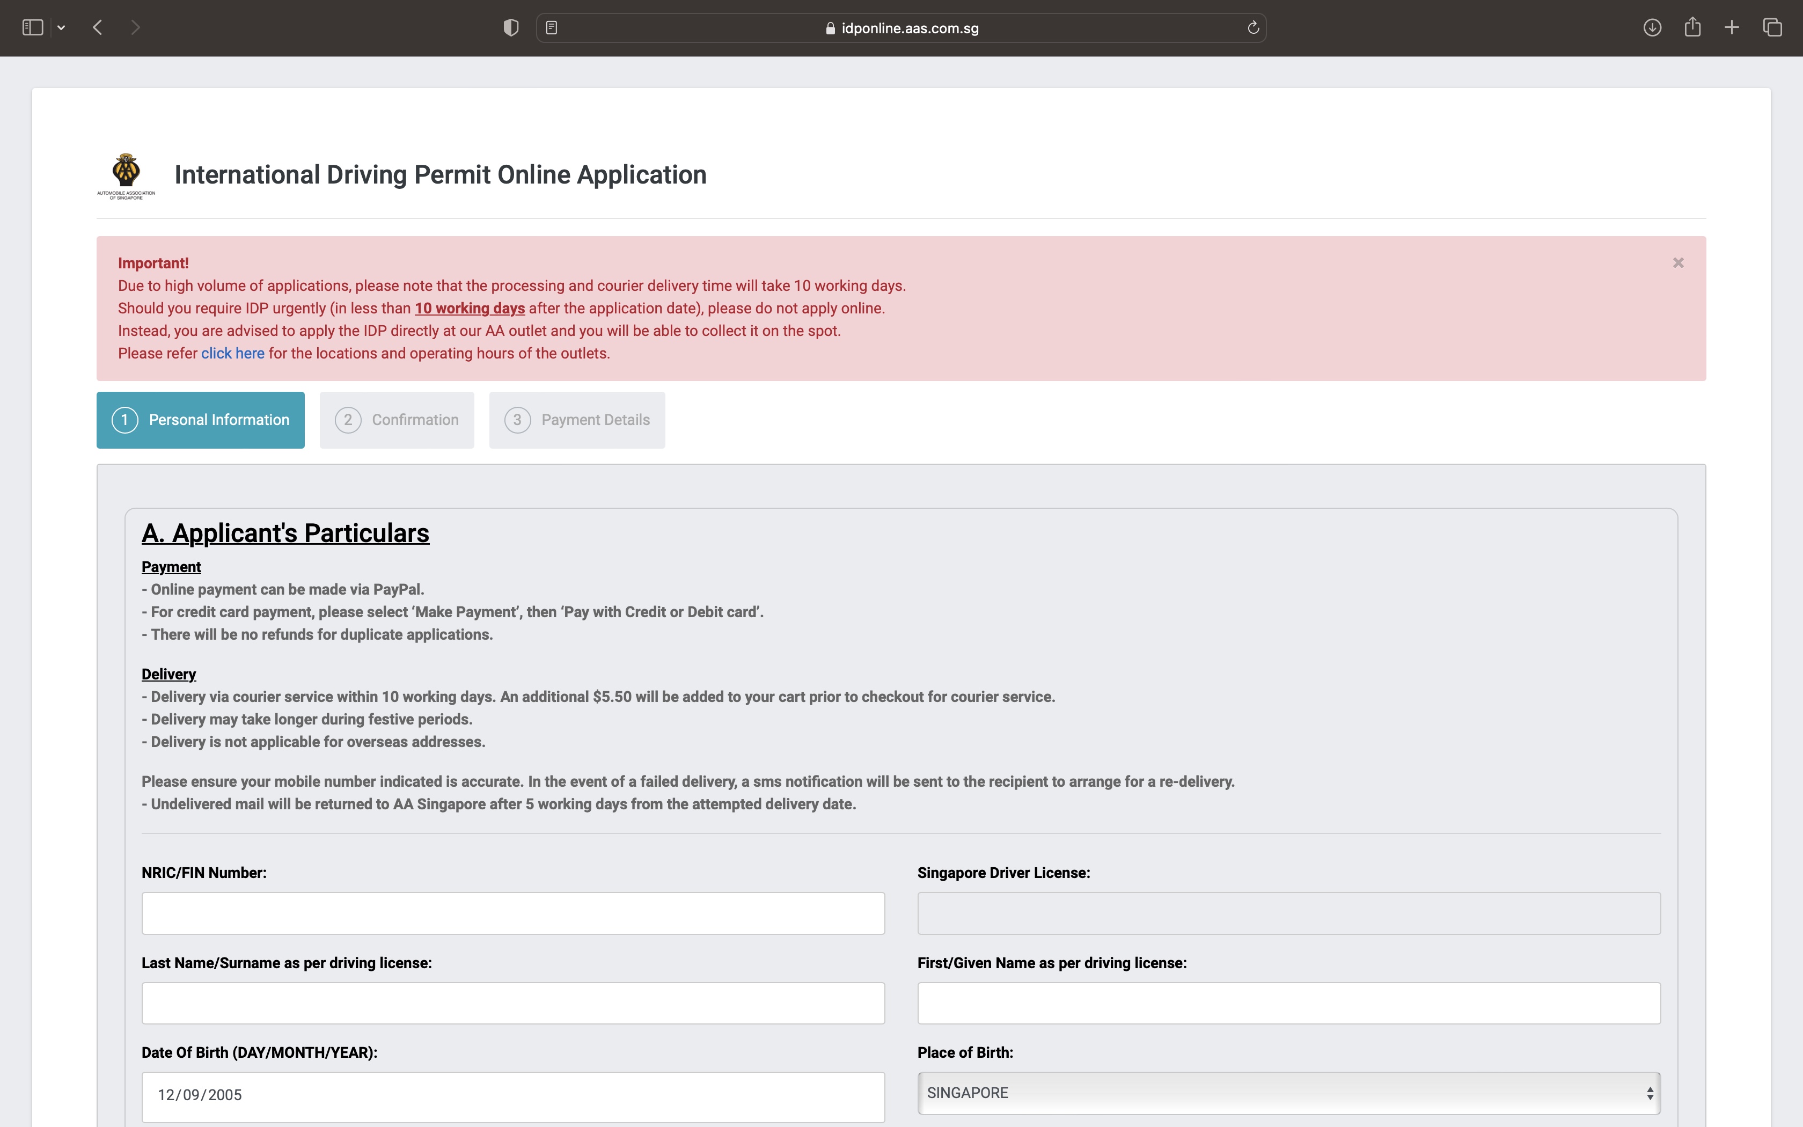
Task: Show tab overview icon
Action: pos(1772,27)
